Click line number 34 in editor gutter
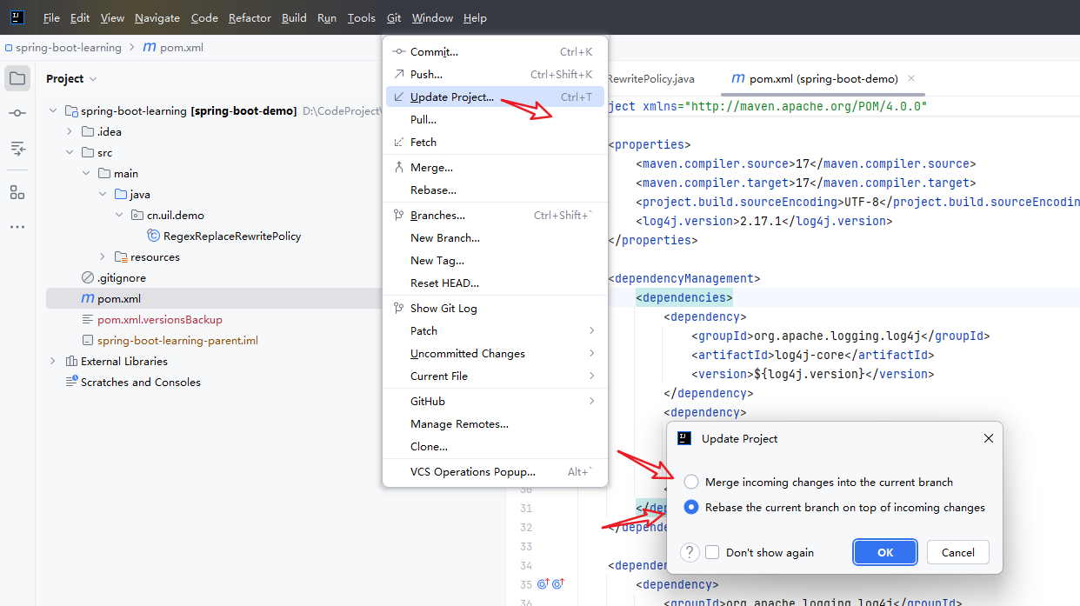This screenshot has width=1080, height=606. tap(526, 565)
